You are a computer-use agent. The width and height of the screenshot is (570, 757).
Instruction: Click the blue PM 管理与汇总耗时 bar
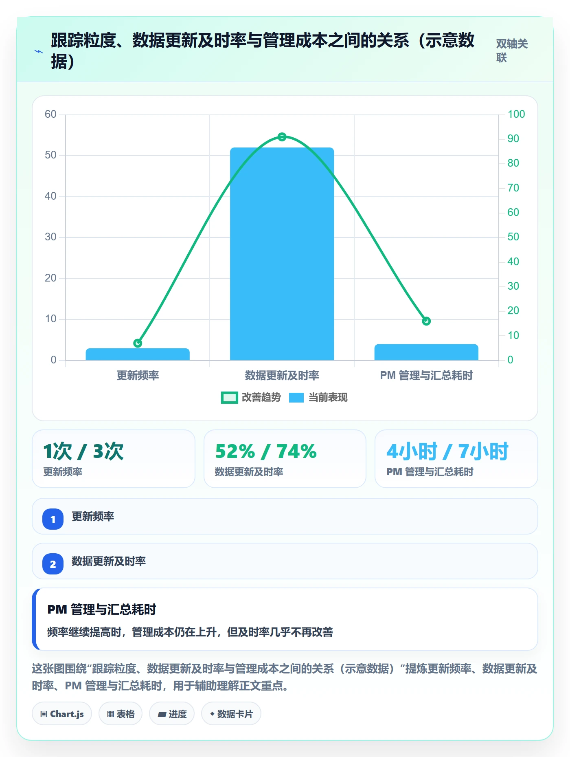426,352
